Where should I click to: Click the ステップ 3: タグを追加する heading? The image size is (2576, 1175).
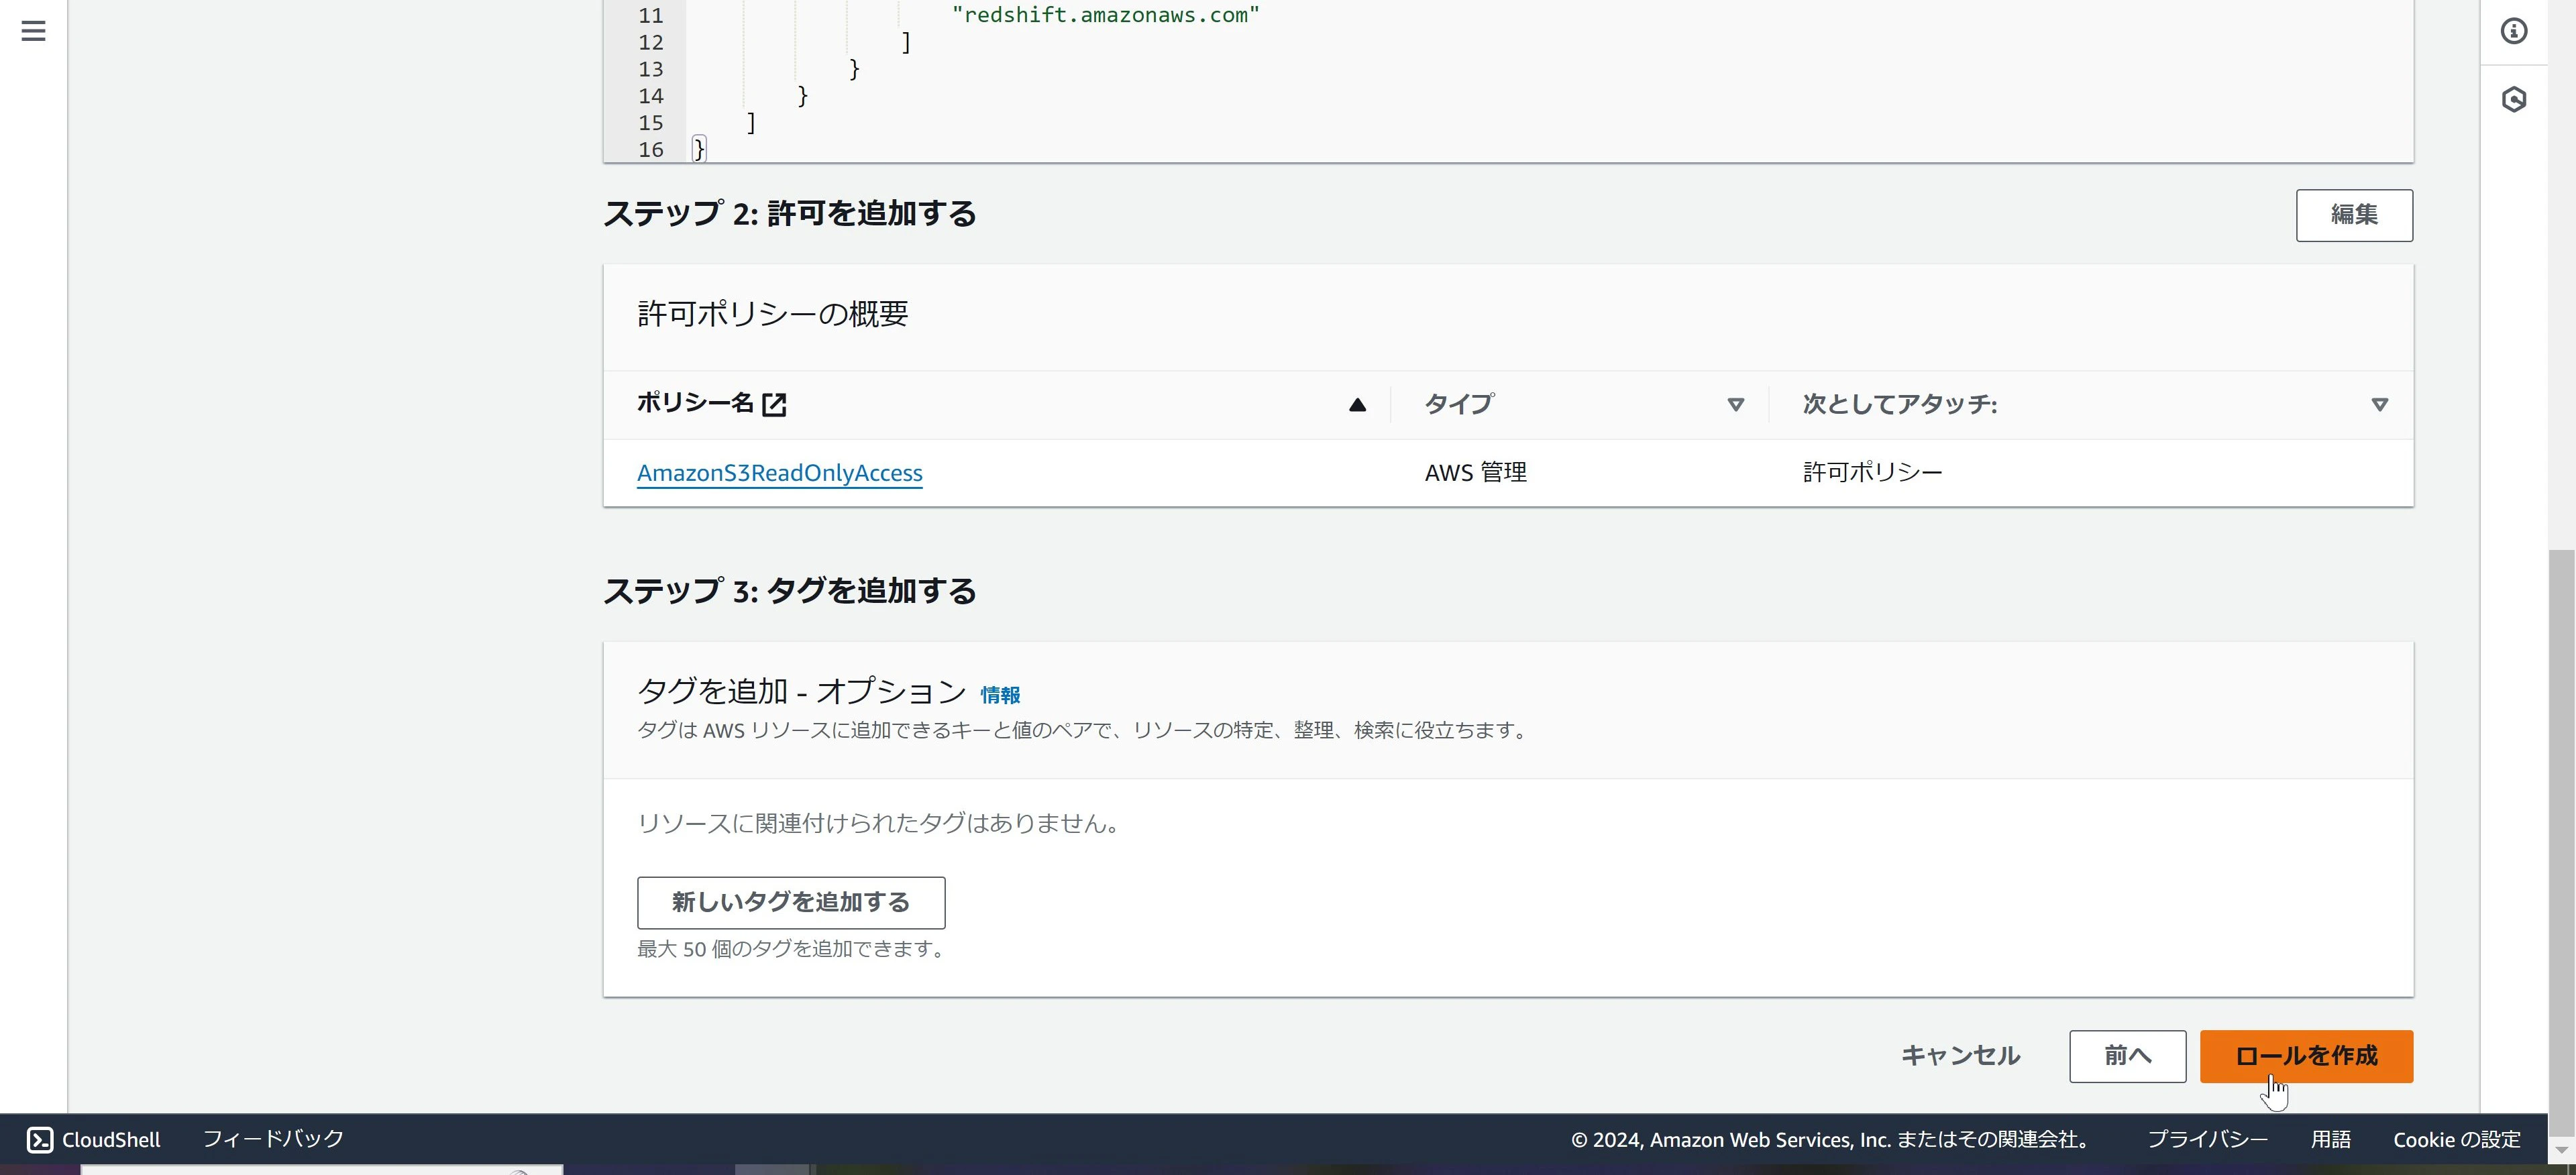coord(790,591)
